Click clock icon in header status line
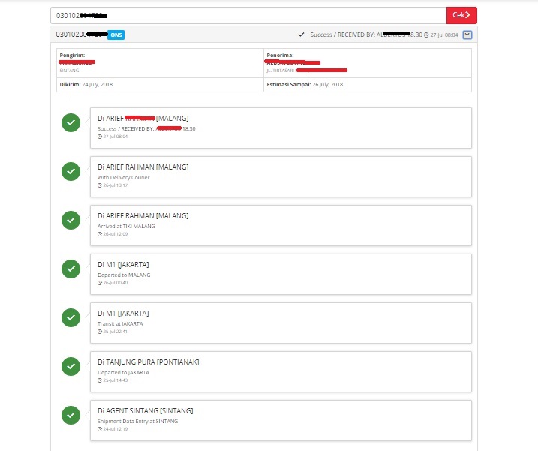 coord(426,35)
